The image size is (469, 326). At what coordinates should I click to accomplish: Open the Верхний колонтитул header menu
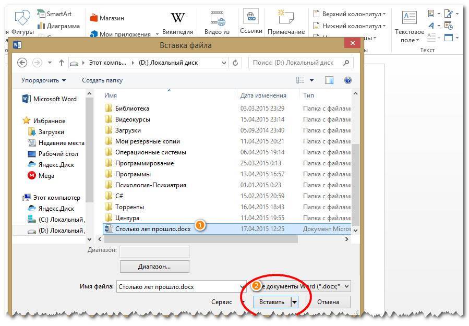tap(349, 14)
